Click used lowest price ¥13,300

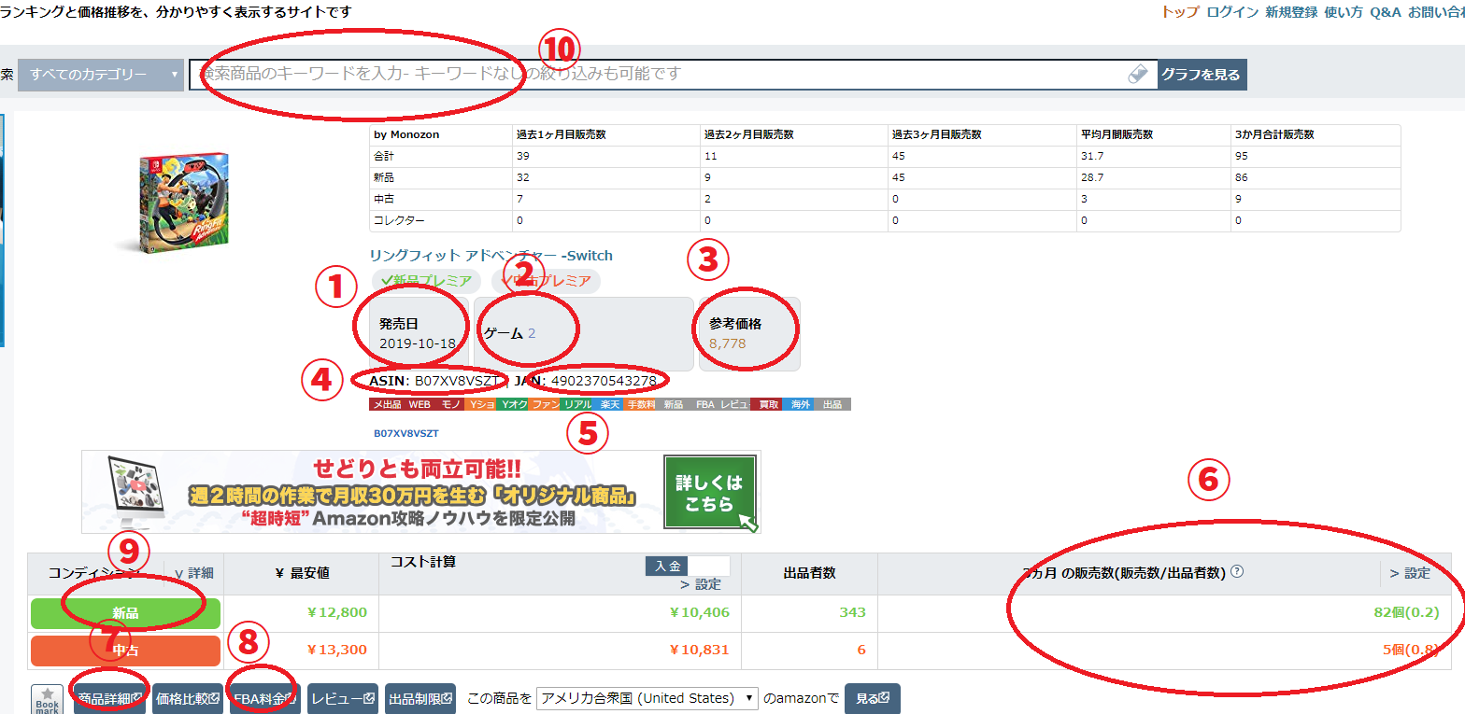click(x=337, y=650)
